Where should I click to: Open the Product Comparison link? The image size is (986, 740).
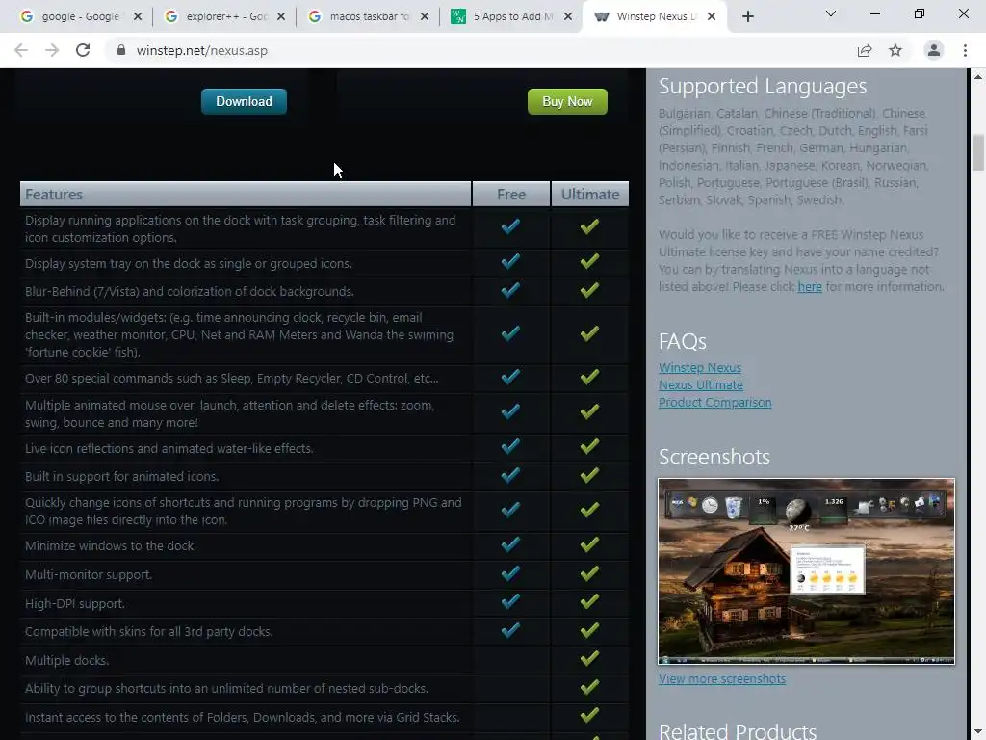pos(715,403)
